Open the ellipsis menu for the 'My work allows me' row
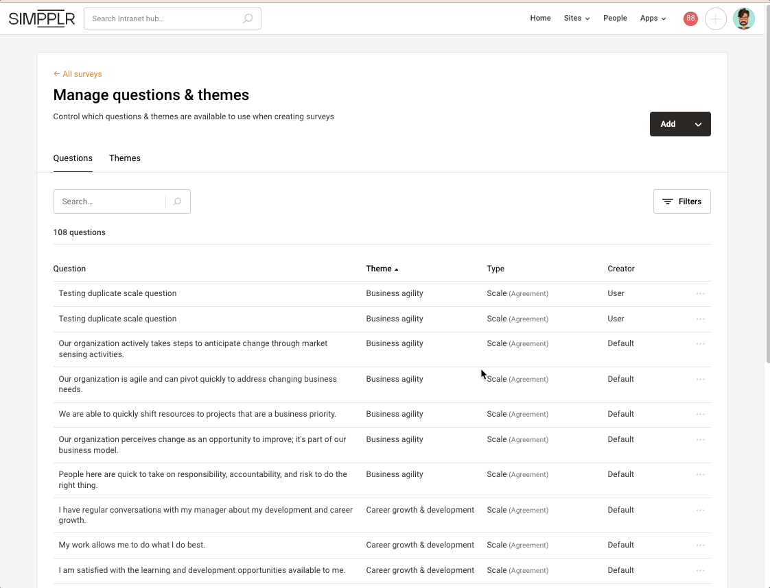This screenshot has width=770, height=588. [700, 545]
